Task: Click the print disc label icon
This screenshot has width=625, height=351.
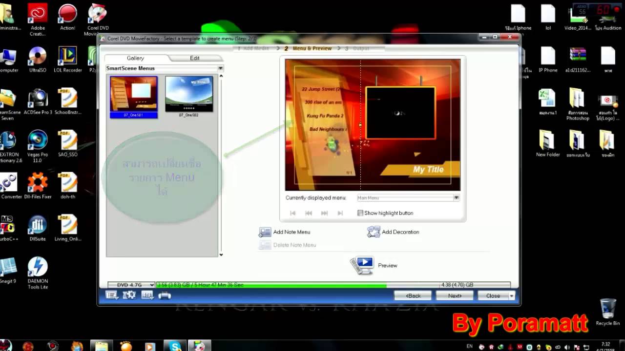Action: pos(165,295)
